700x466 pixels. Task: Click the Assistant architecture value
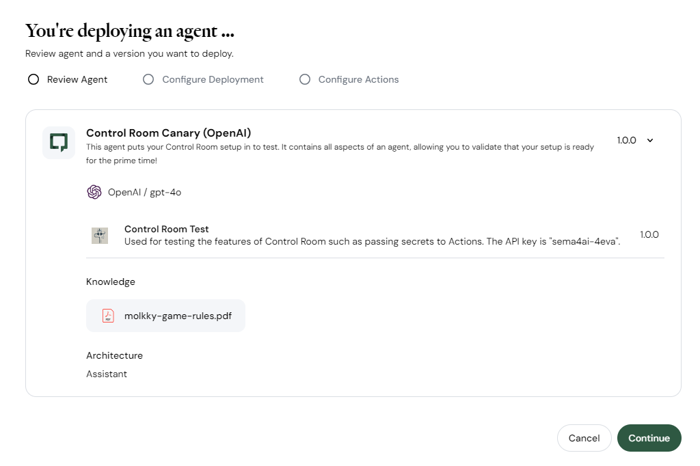107,374
